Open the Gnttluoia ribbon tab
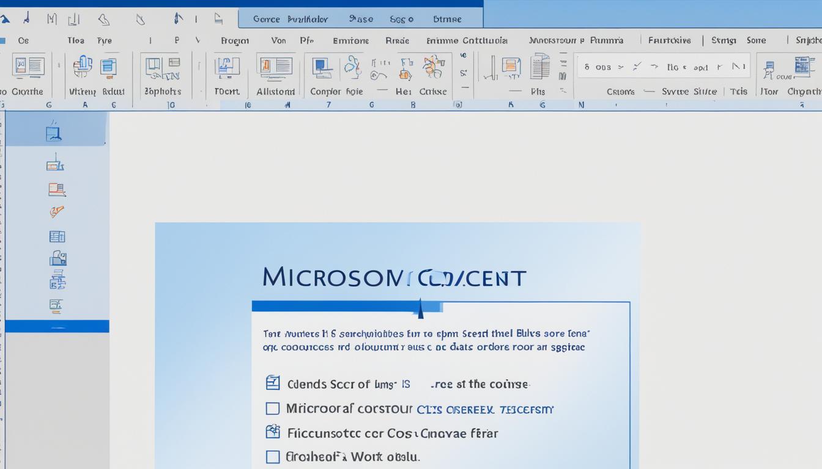The width and height of the screenshot is (822, 469). [484, 41]
